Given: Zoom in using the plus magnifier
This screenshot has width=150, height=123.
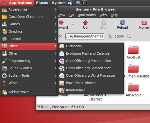Looking at the screenshot, I should (129, 36).
